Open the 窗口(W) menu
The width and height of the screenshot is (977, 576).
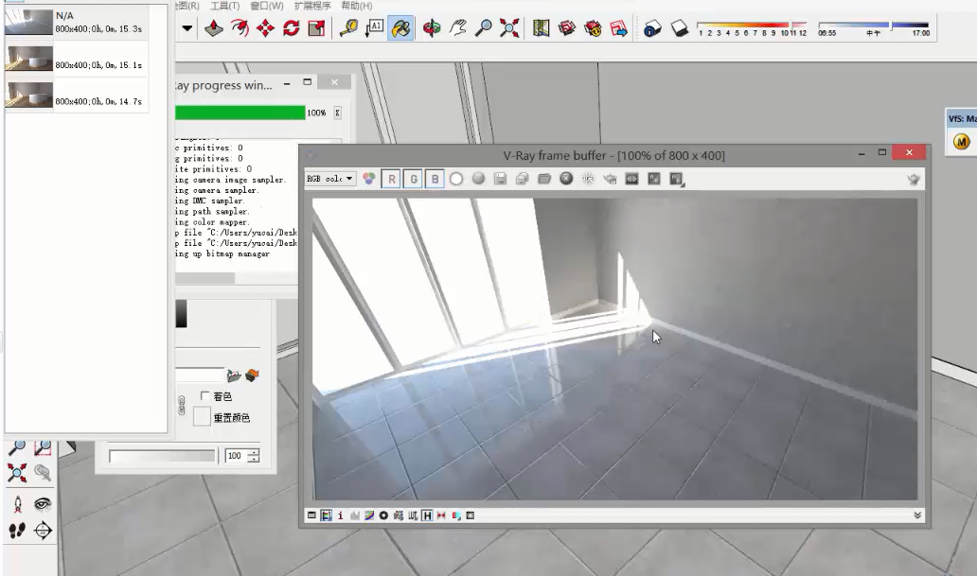pos(267,6)
